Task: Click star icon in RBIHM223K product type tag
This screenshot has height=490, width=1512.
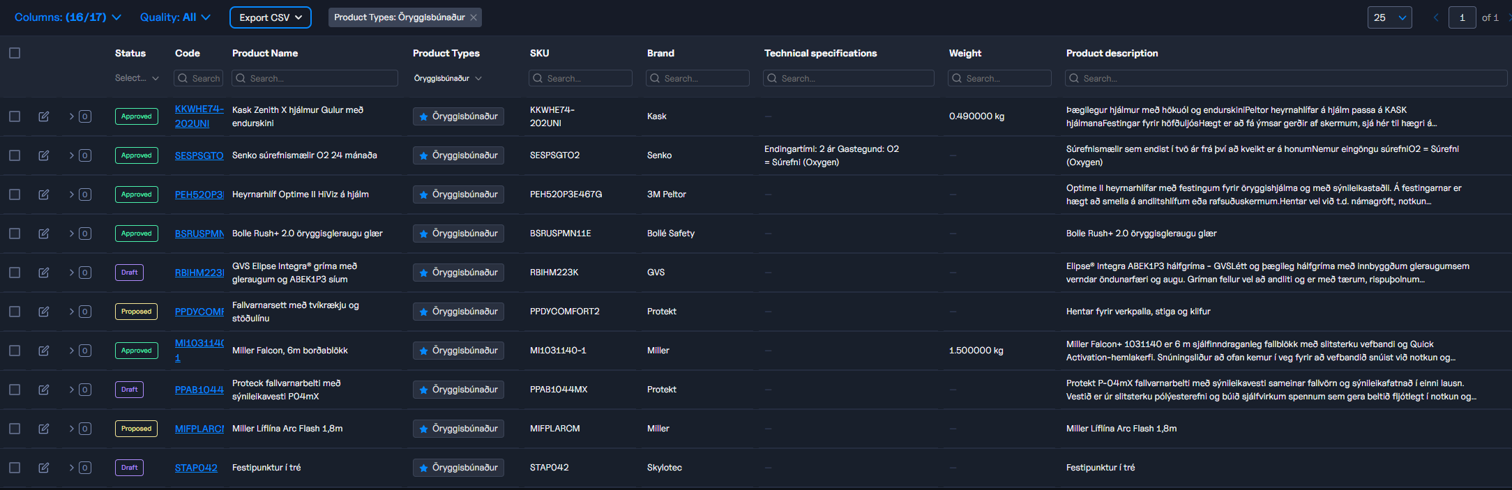Action: pos(423,273)
